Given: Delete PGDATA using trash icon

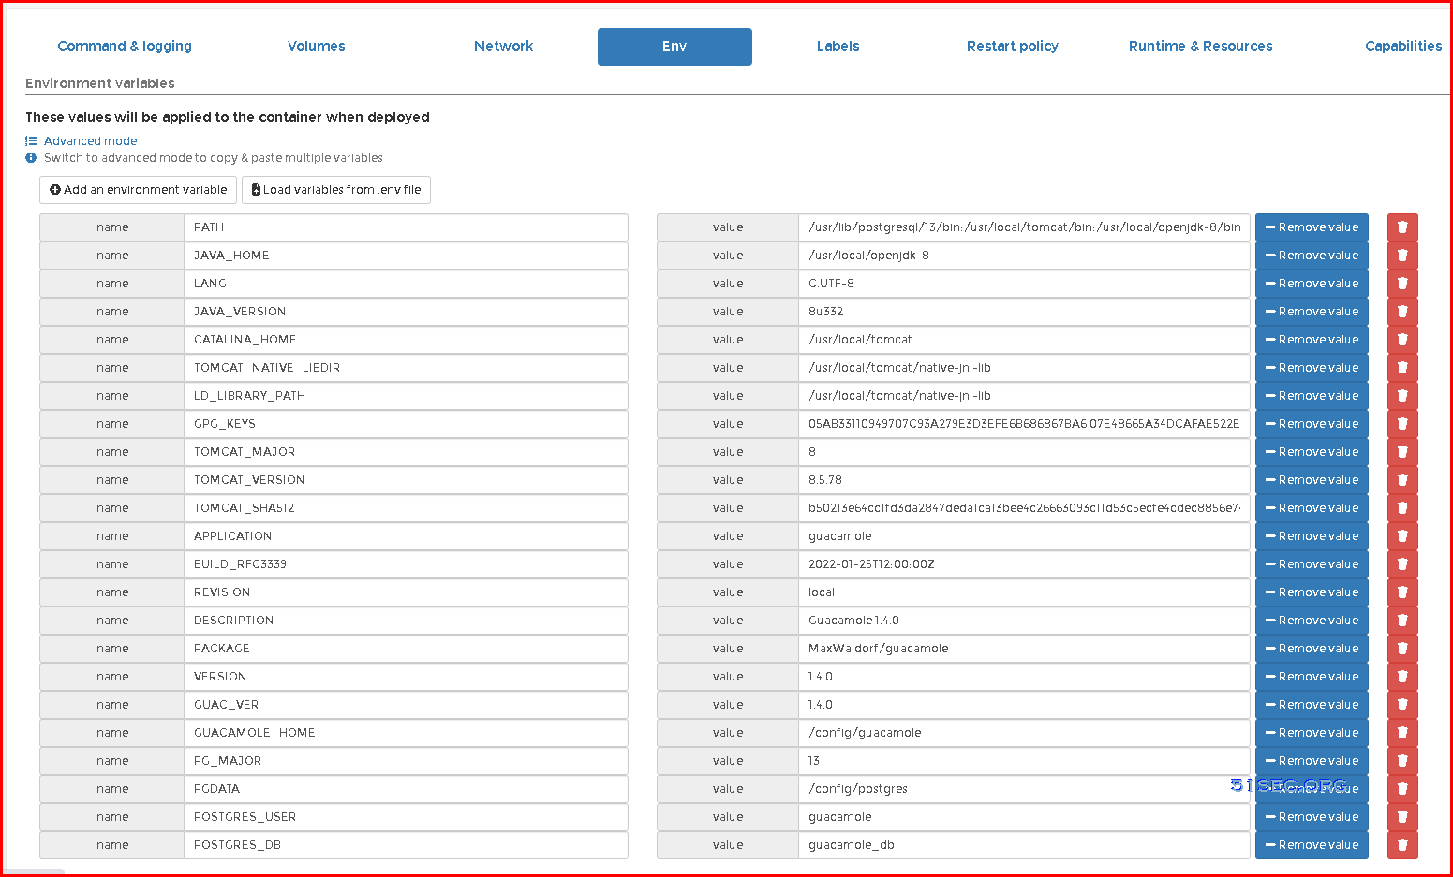Looking at the screenshot, I should coord(1402,789).
